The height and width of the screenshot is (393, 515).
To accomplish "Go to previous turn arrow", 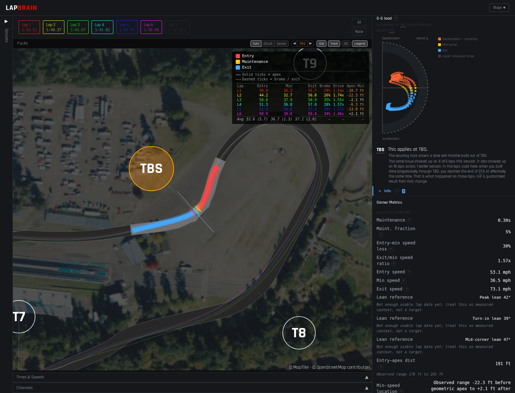I will tap(294, 44).
